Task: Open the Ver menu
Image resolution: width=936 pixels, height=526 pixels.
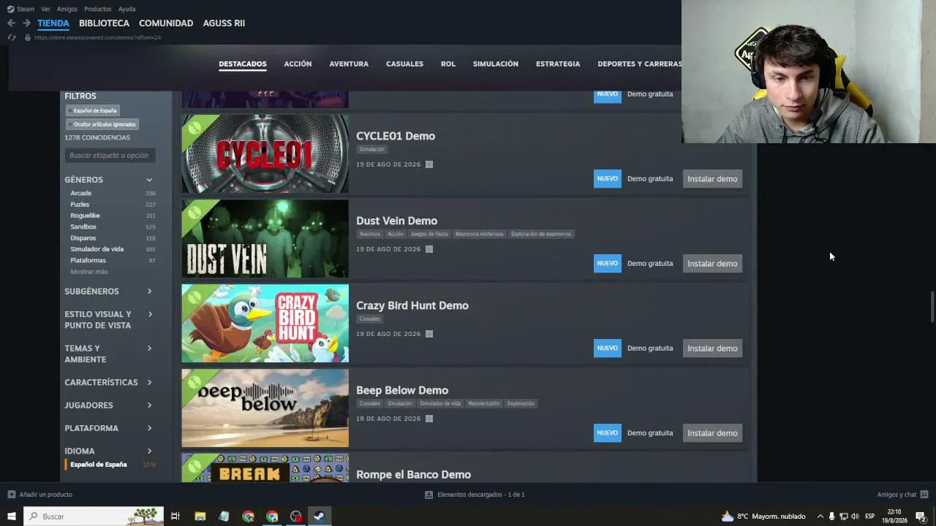Action: pyautogui.click(x=45, y=9)
